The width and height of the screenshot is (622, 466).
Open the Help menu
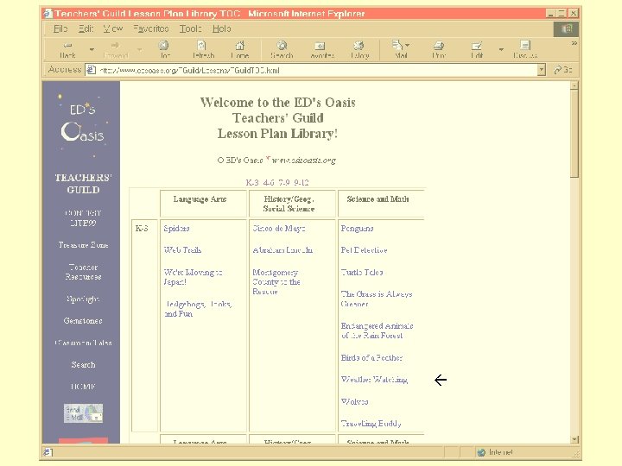221,28
